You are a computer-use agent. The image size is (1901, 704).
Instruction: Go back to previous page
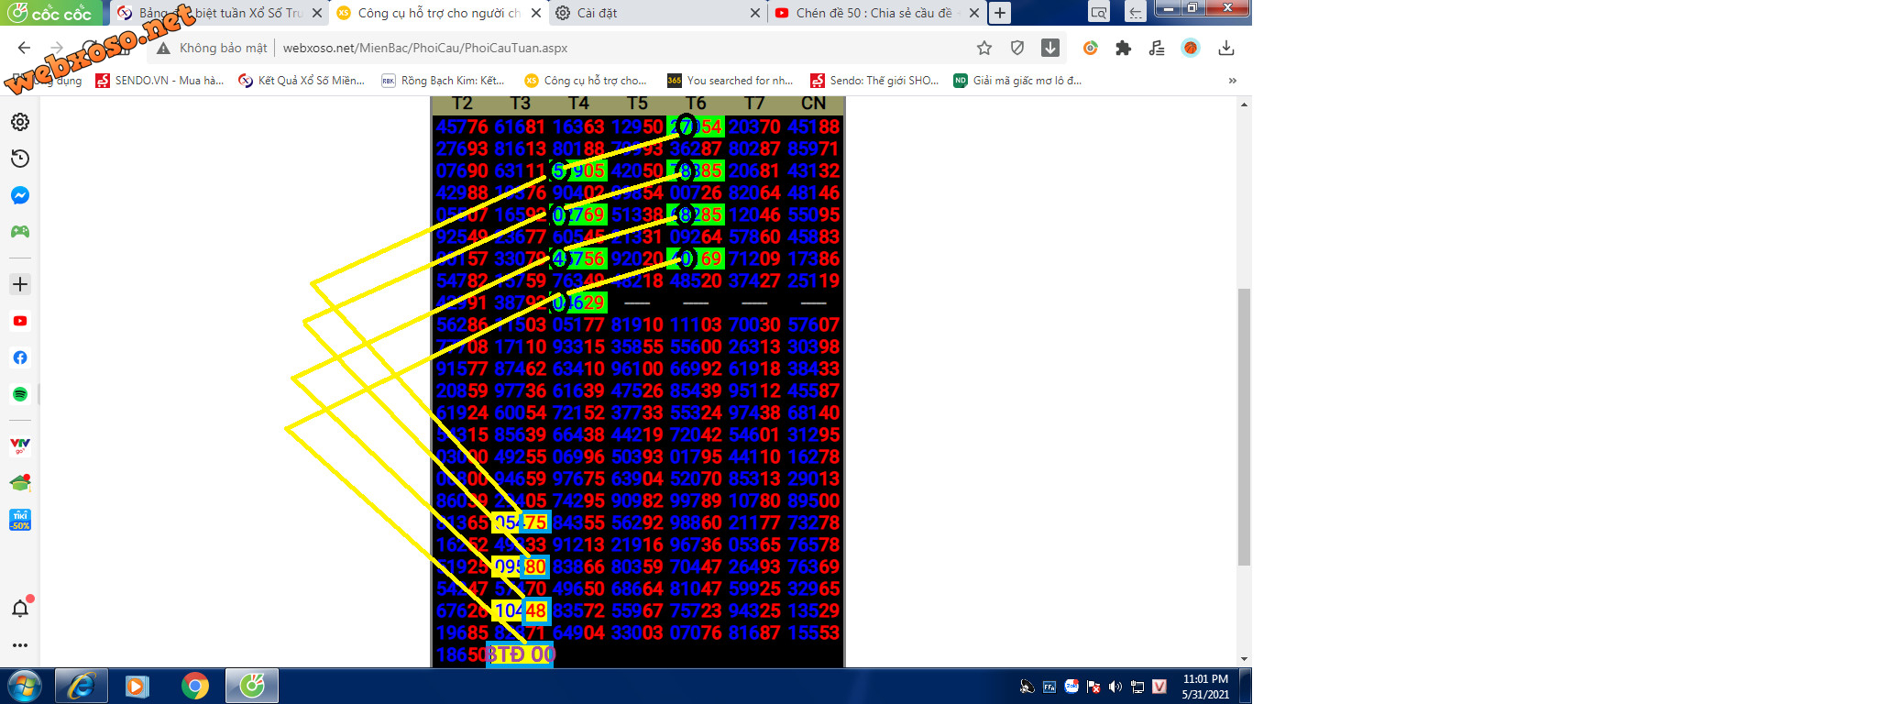25,48
